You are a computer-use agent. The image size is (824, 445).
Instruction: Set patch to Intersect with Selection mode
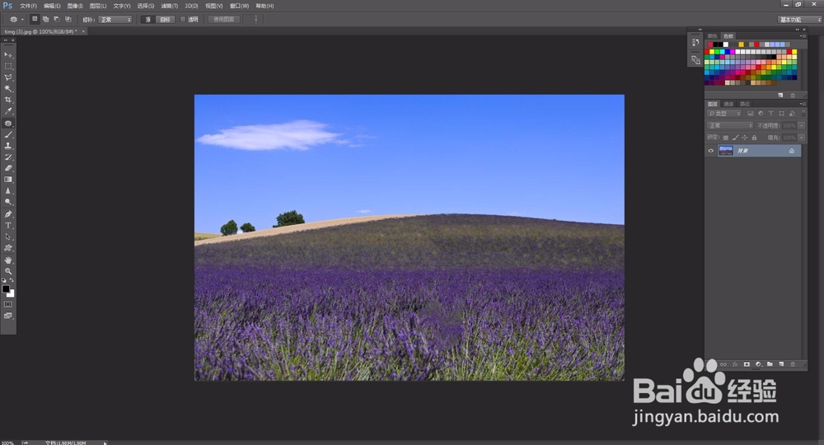tap(68, 20)
